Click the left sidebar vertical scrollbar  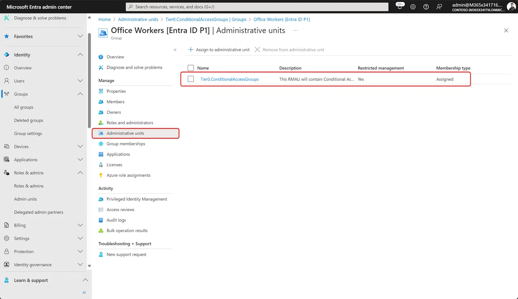[x=89, y=81]
